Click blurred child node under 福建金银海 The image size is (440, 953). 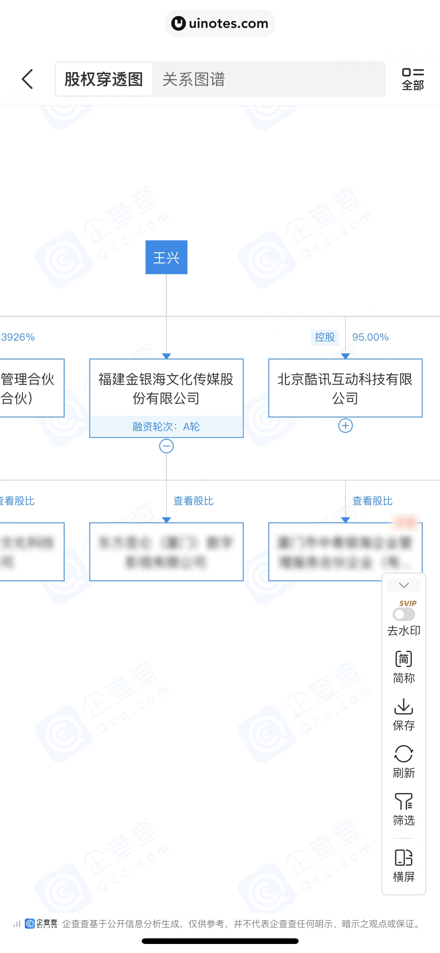tap(166, 552)
